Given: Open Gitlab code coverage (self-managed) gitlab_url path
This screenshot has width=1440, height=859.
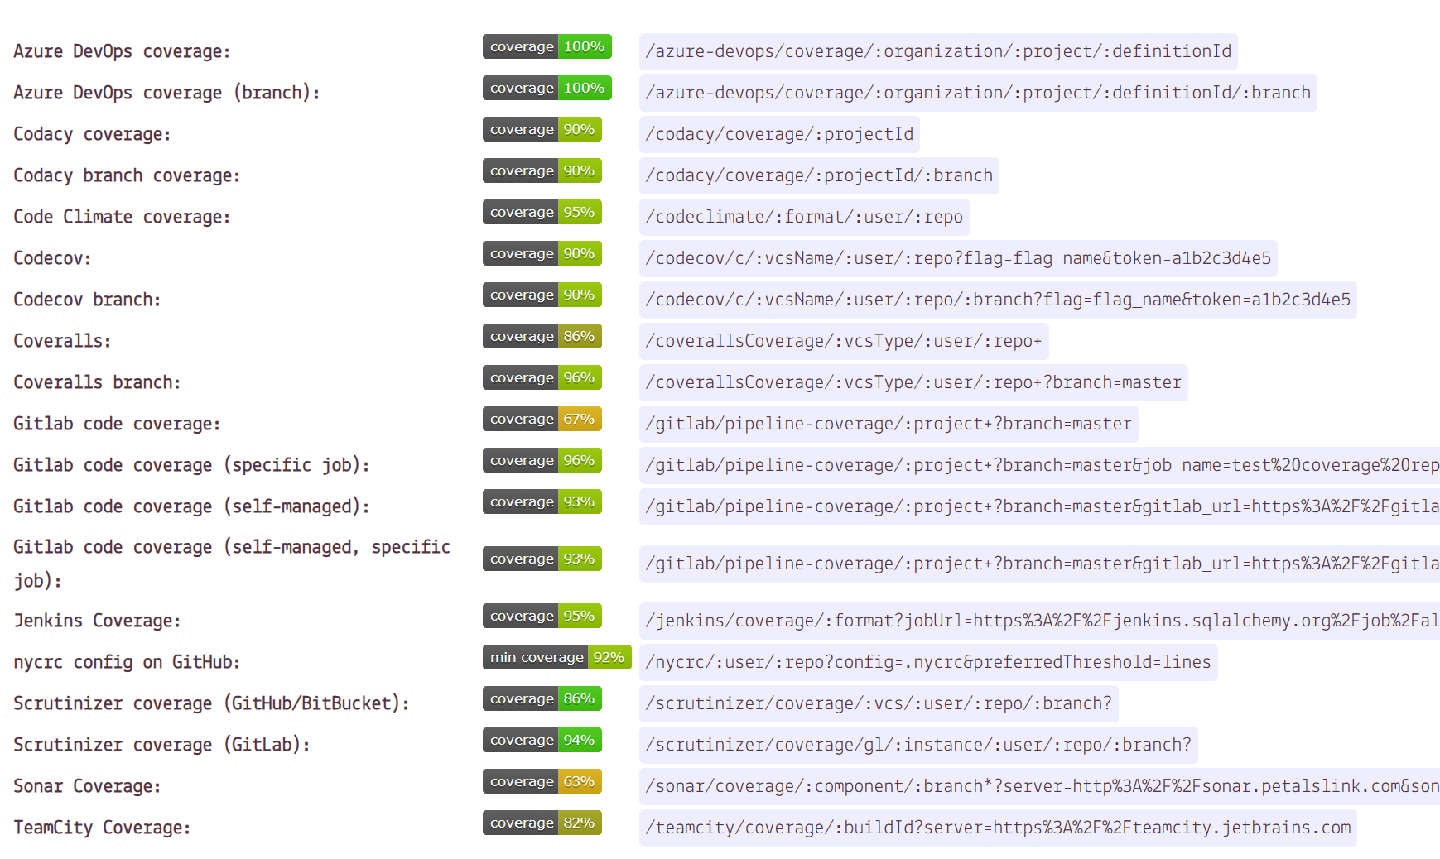Looking at the screenshot, I should [1039, 506].
